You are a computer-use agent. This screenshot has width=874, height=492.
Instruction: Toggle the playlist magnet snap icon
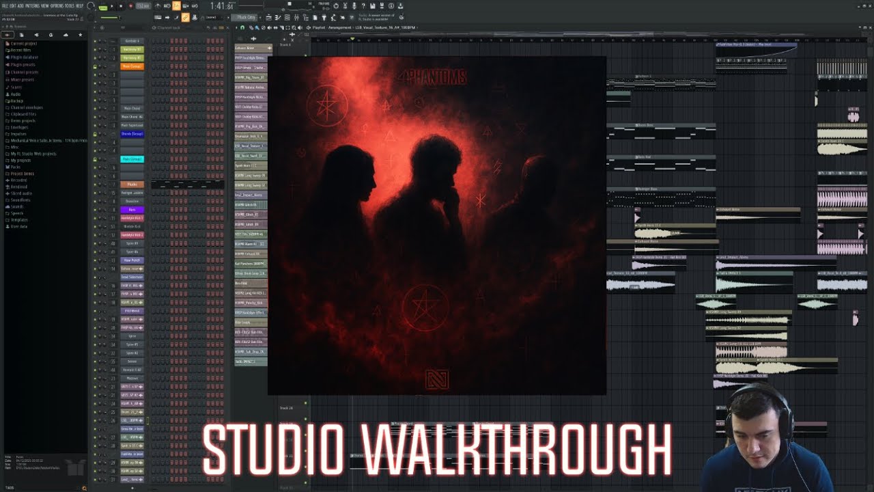point(242,27)
